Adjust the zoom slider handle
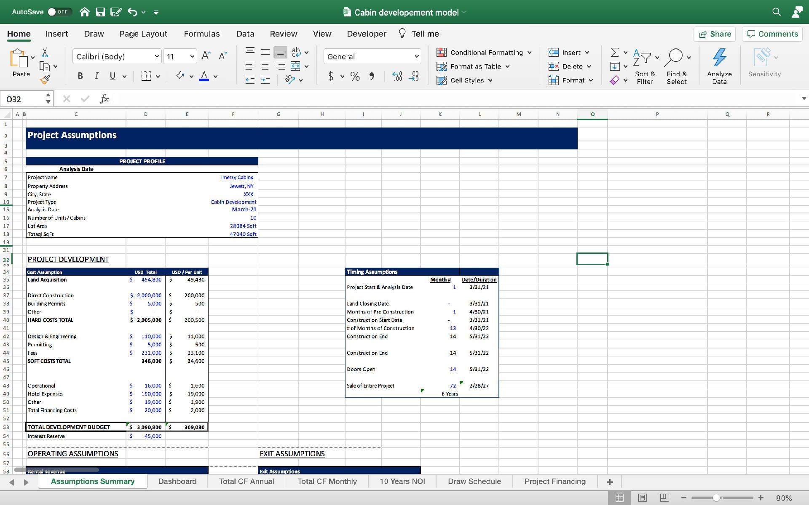This screenshot has height=505, width=809. tap(716, 498)
